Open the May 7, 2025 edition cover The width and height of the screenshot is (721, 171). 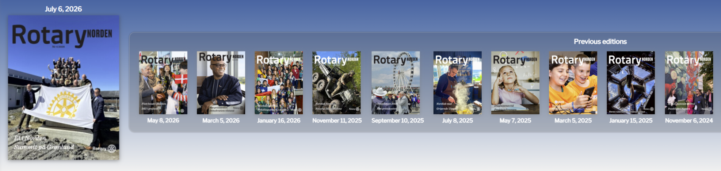tap(515, 83)
